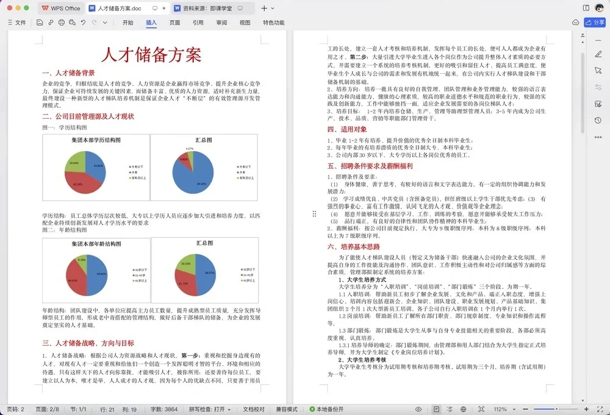Click the red title 人才储备方案

tap(151, 55)
